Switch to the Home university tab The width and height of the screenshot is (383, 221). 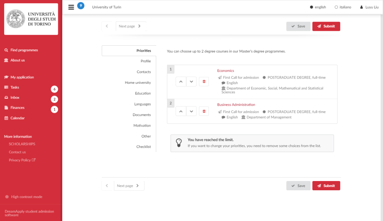pyautogui.click(x=138, y=83)
